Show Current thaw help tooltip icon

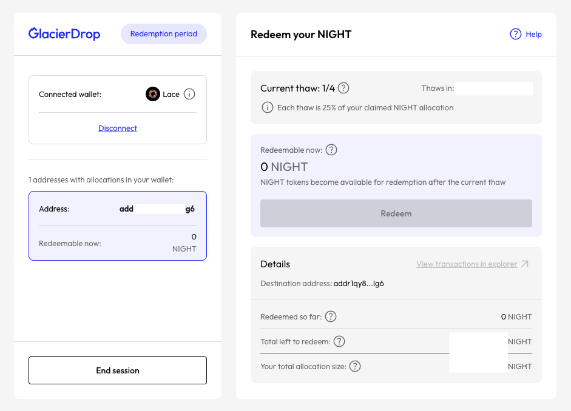click(343, 88)
